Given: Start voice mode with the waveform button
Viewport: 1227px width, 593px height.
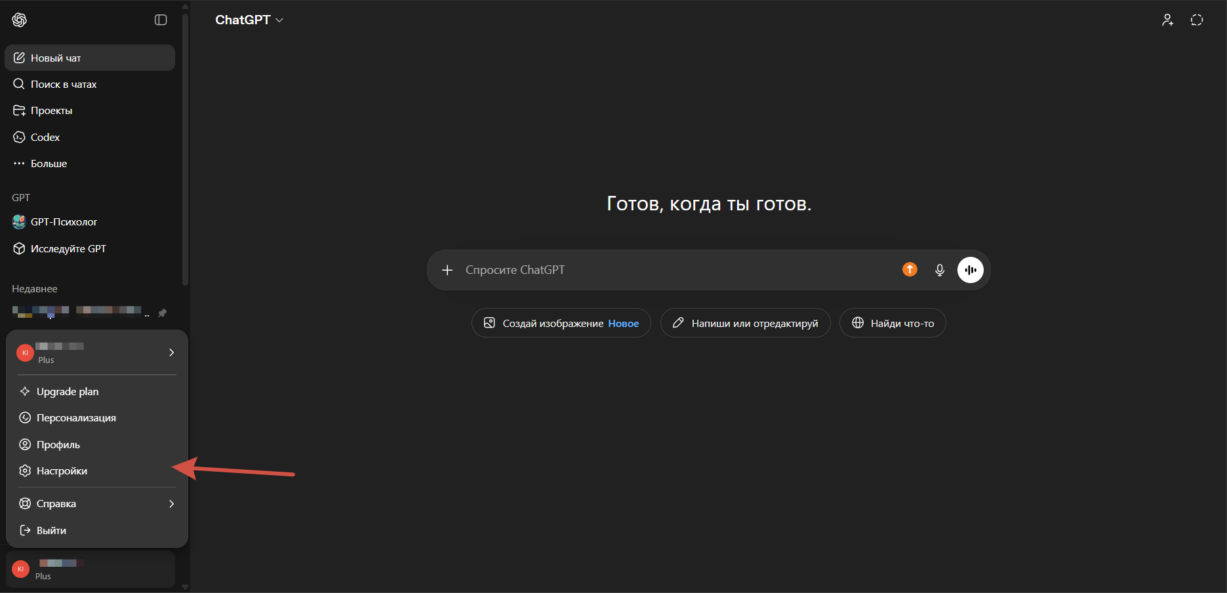Looking at the screenshot, I should [x=971, y=270].
